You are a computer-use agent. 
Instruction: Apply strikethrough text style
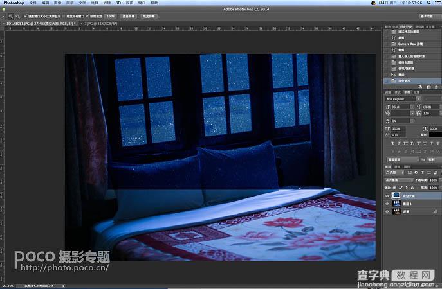pyautogui.click(x=437, y=143)
